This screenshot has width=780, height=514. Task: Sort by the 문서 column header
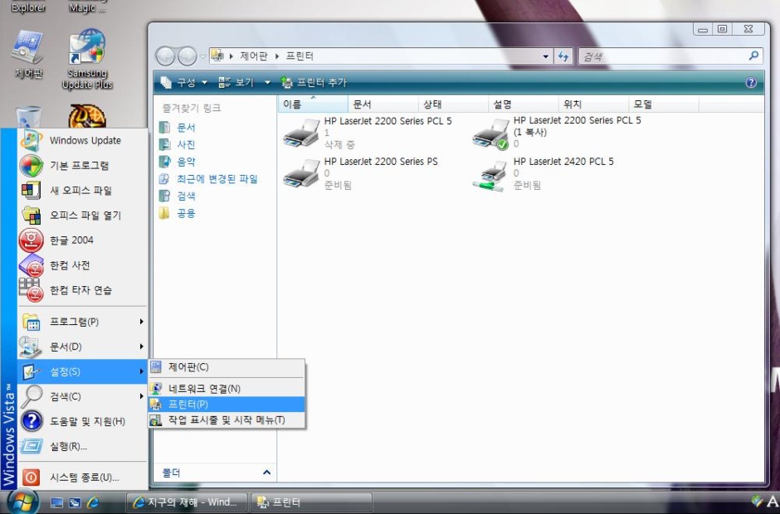383,104
